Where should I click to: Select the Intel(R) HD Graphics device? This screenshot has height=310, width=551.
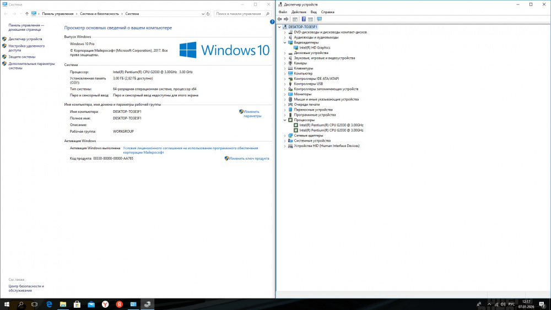(315, 47)
